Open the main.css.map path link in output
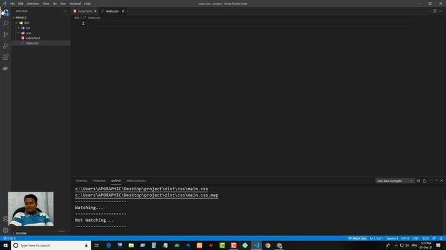446x250 pixels. pos(146,195)
